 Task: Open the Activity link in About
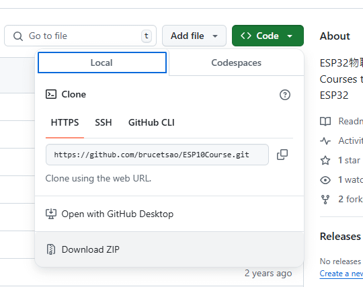click(341, 140)
